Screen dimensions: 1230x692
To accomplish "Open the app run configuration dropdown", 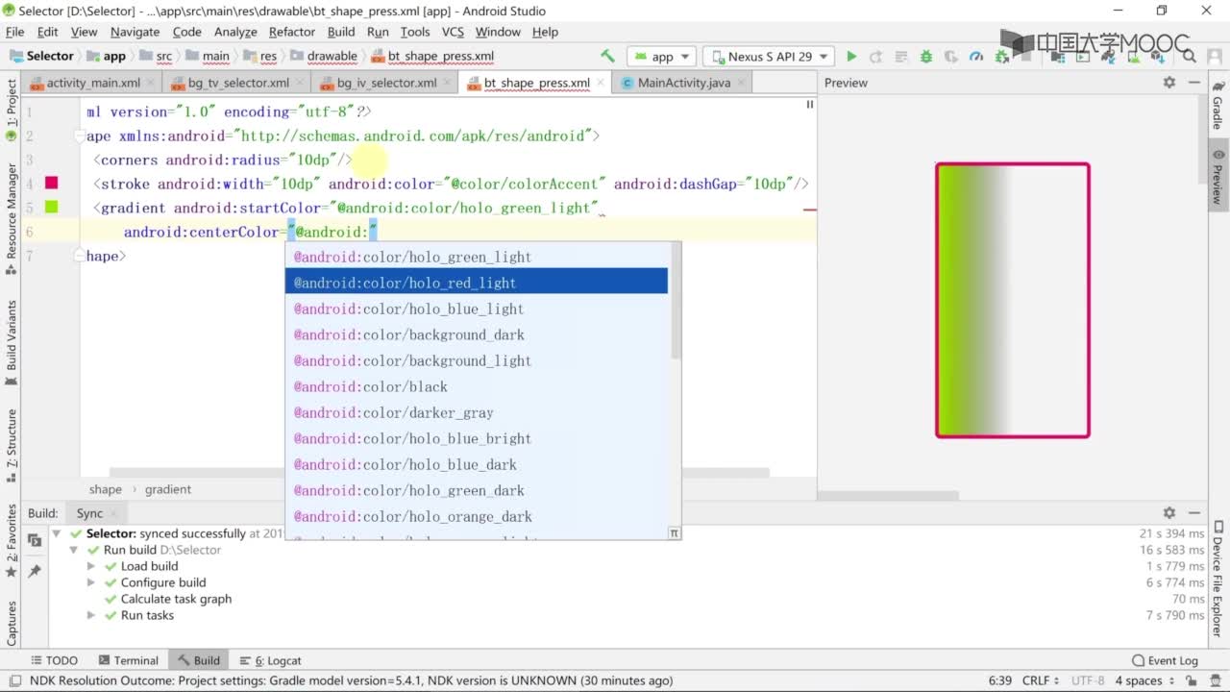I will (x=662, y=57).
